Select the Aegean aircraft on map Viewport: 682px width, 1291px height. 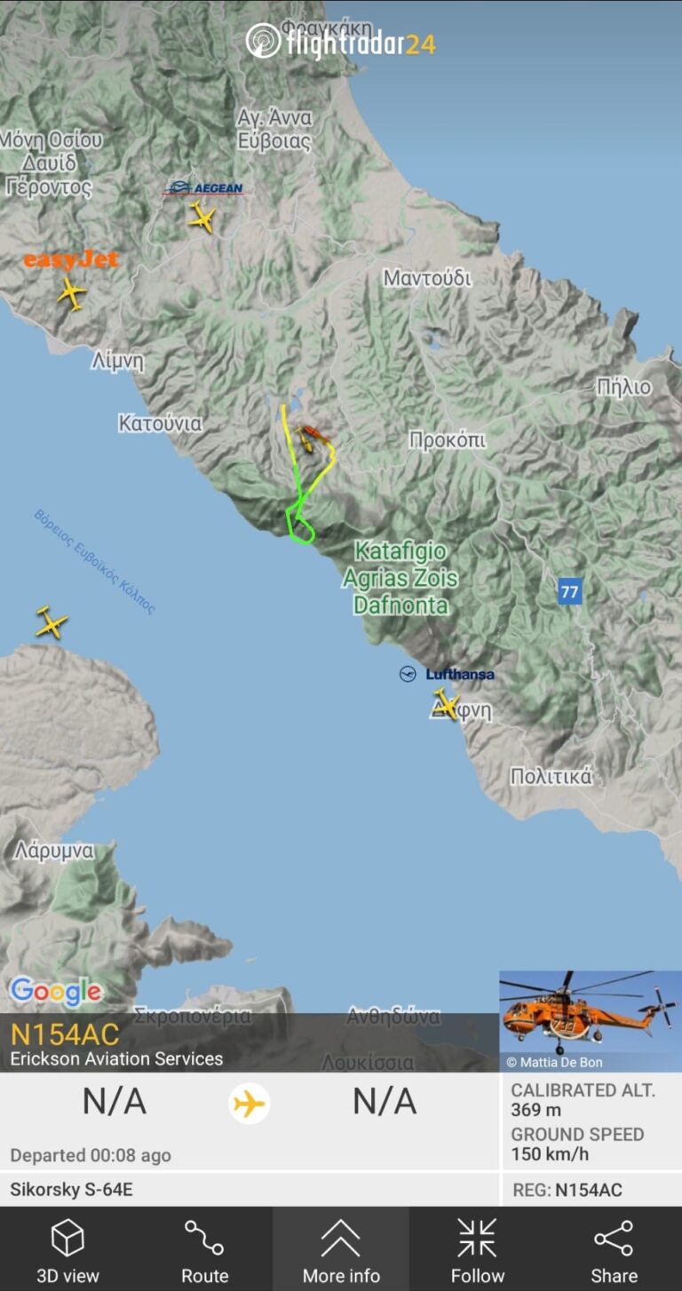point(202,217)
